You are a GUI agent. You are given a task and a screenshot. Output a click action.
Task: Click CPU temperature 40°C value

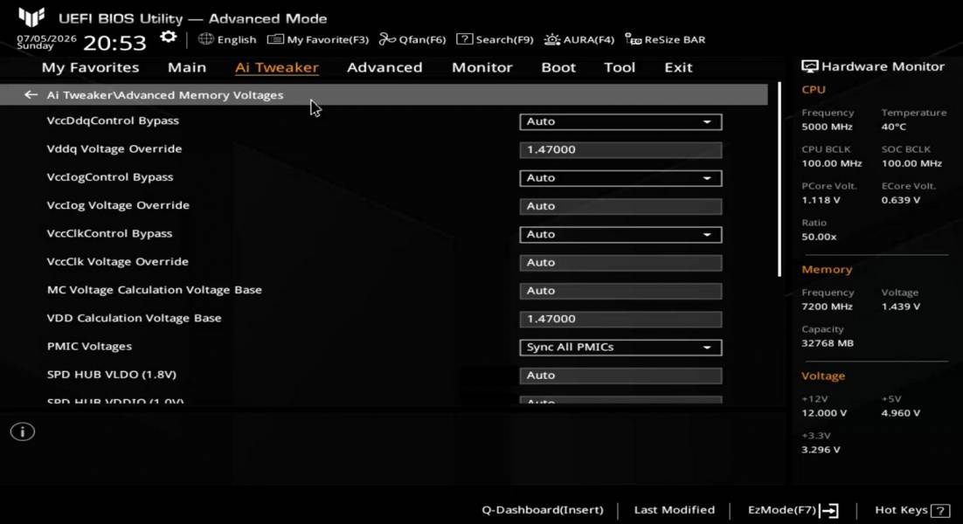[x=894, y=127]
